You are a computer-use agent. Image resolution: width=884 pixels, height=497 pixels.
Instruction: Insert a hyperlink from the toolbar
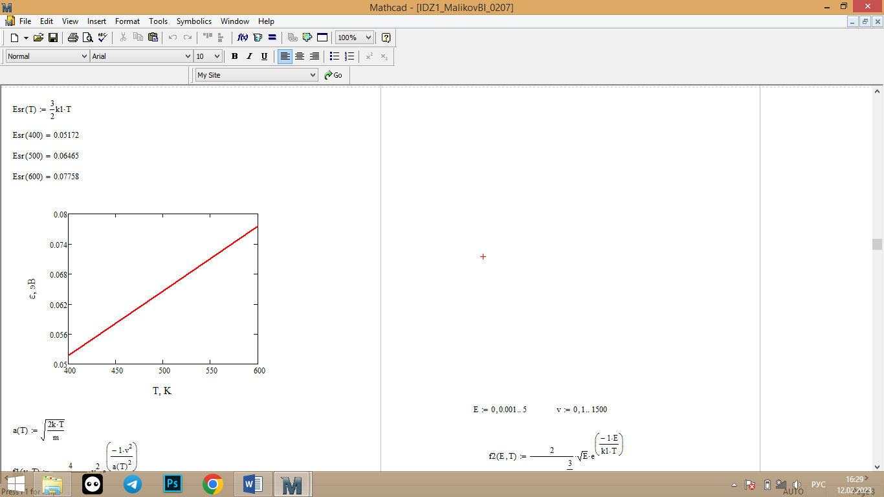pyautogui.click(x=293, y=38)
